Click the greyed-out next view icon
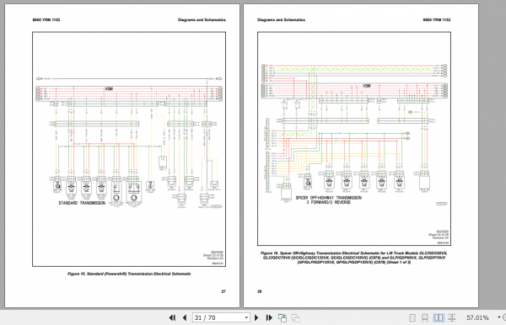506x325 pixels. 296,318
